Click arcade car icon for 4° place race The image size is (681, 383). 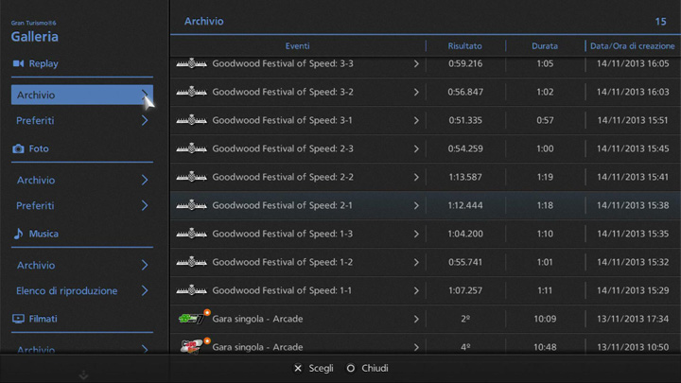pos(192,346)
